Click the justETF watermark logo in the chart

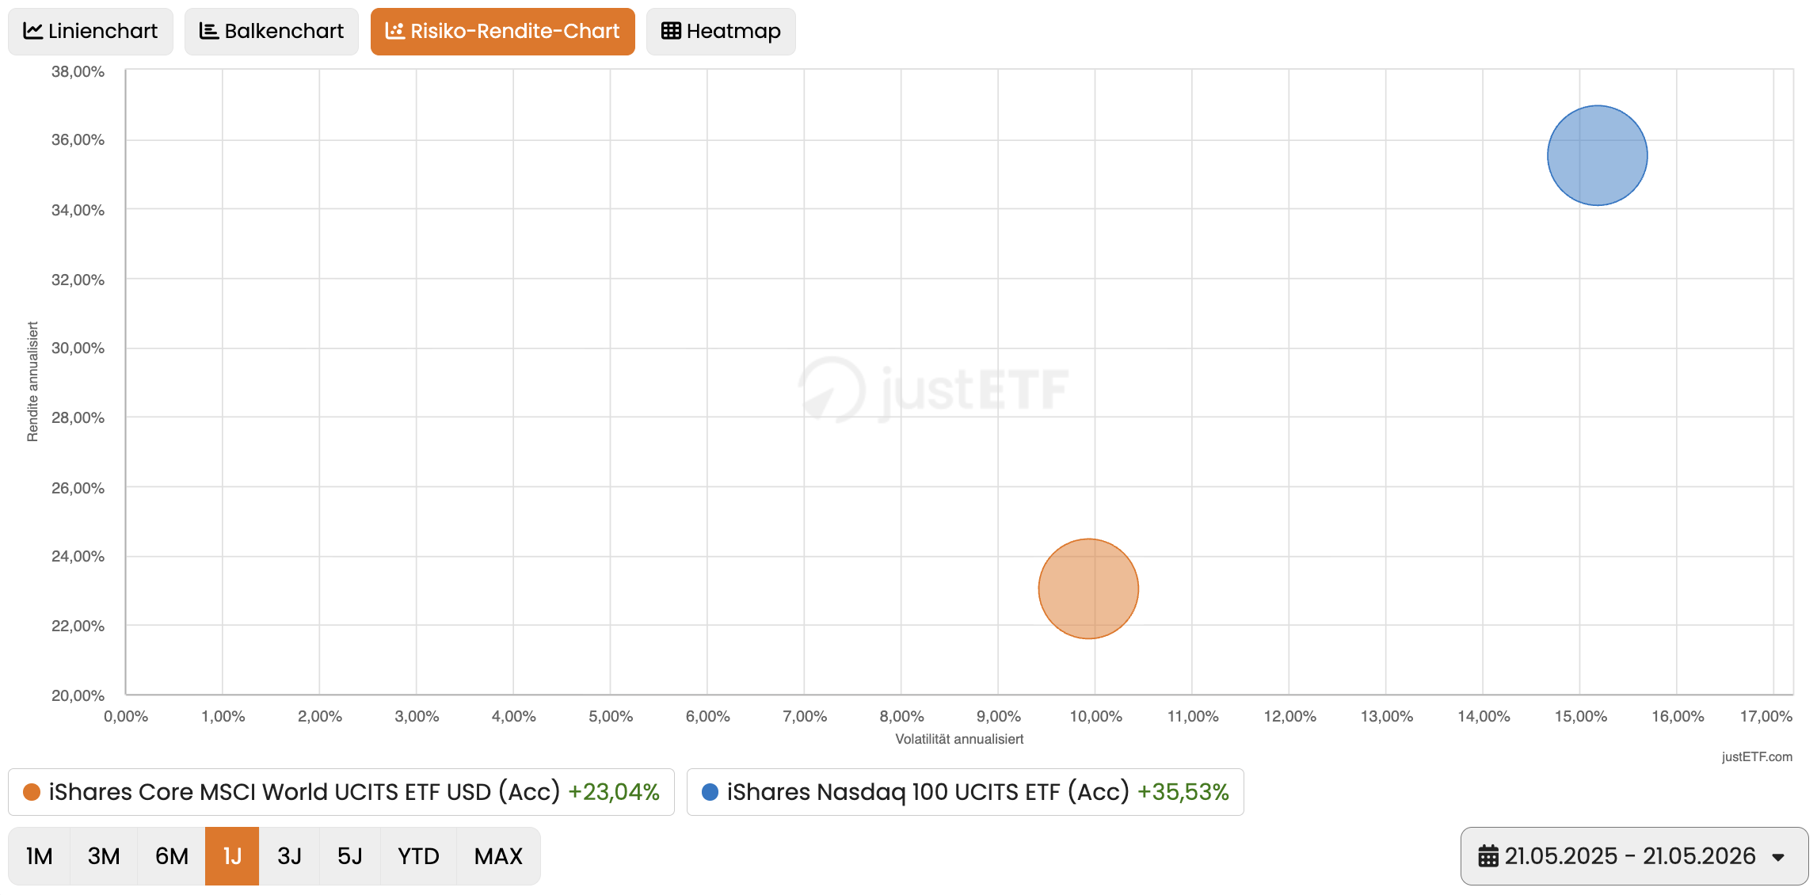[933, 389]
